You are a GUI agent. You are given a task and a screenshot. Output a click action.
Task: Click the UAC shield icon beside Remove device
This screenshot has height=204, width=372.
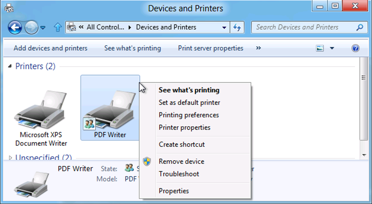[x=147, y=162]
